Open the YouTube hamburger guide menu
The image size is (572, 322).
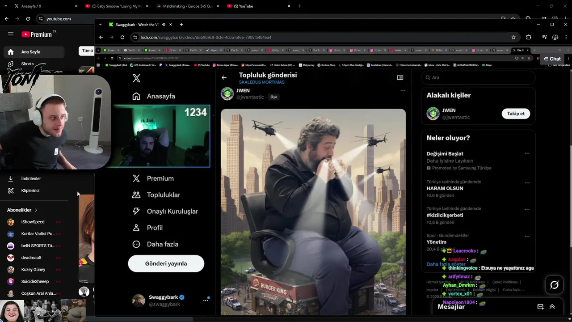pos(11,34)
